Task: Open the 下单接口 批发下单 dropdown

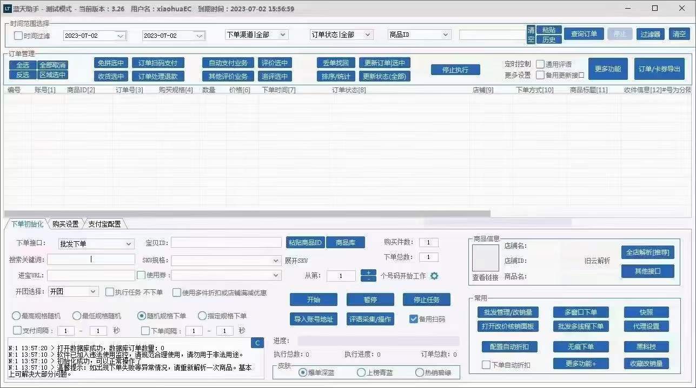Action: coord(96,244)
